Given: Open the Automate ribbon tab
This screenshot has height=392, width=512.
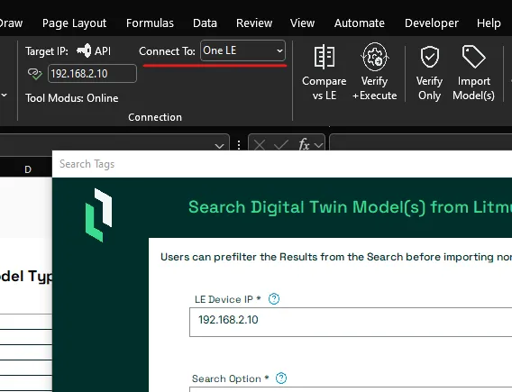Looking at the screenshot, I should pos(359,23).
